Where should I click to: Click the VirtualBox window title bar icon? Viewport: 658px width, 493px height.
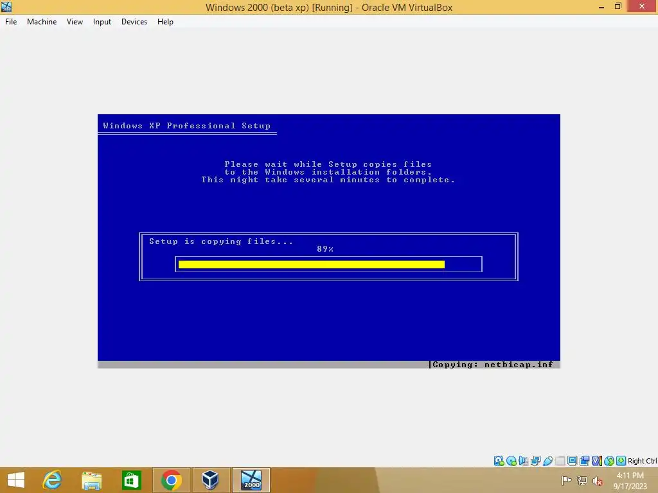click(6, 6)
